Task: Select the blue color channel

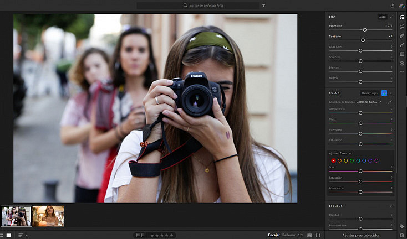Action: click(x=364, y=160)
